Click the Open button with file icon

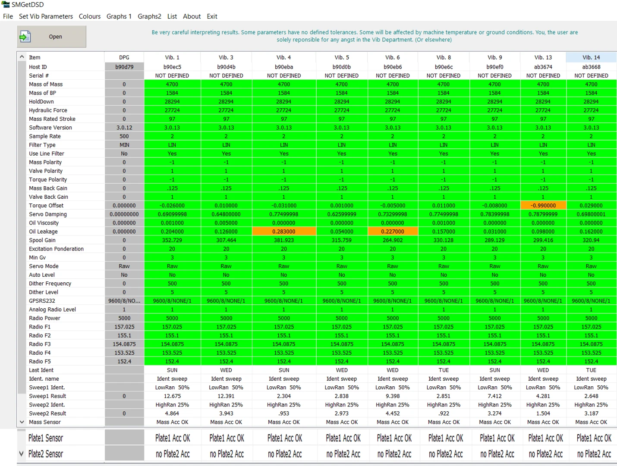[x=51, y=37]
